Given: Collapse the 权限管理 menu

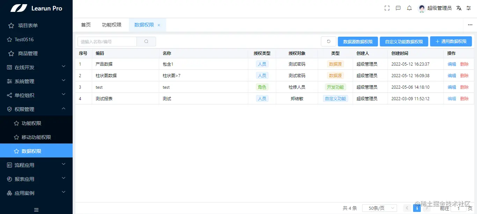Looking at the screenshot, I should point(64,109).
